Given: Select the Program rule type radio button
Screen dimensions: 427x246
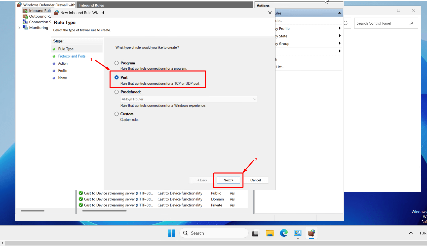Looking at the screenshot, I should 117,63.
